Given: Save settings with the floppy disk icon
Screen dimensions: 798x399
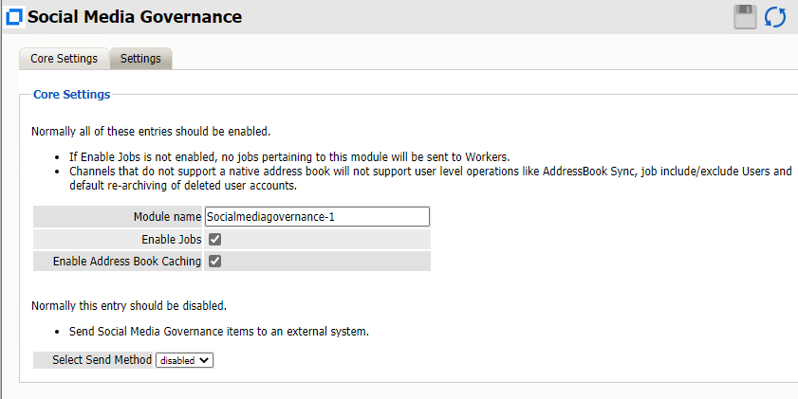Looking at the screenshot, I should (x=746, y=17).
